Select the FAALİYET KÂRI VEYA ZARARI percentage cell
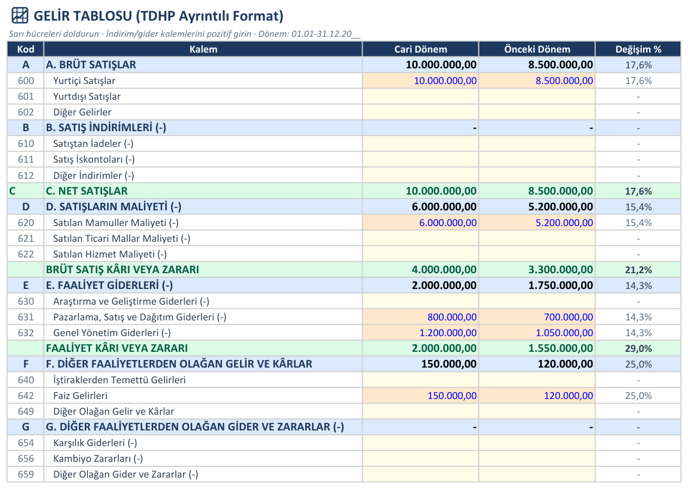Image resolution: width=688 pixels, height=489 pixels. click(x=638, y=349)
